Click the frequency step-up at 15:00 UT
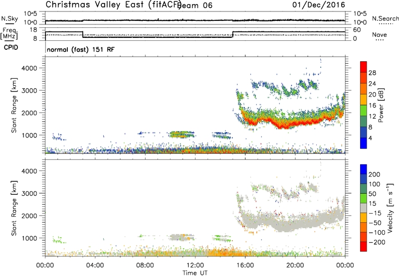The image size is (399, 276). 232,34
